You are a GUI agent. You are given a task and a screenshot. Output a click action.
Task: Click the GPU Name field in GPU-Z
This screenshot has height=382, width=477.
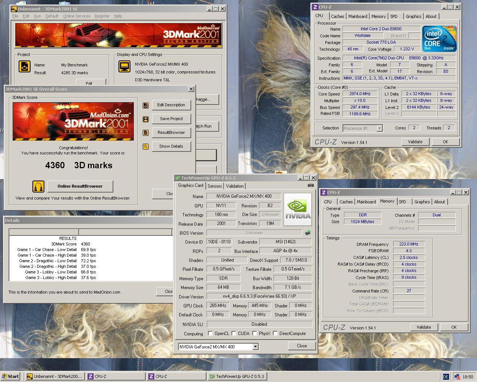244,196
